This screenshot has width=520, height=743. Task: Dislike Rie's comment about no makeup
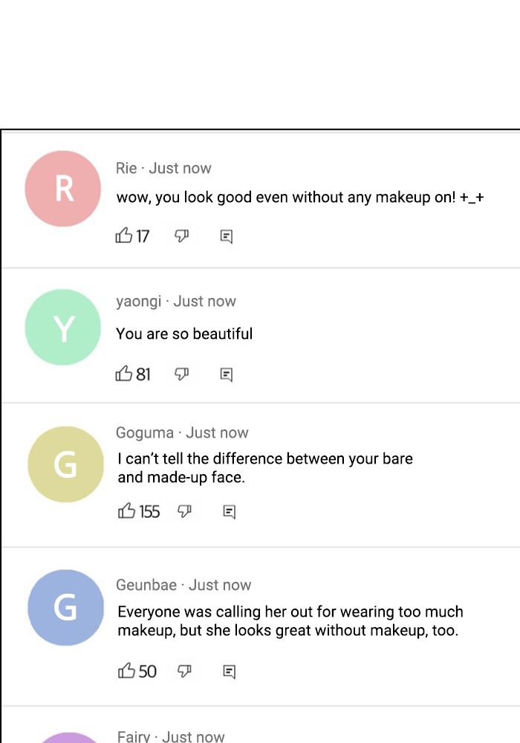pyautogui.click(x=181, y=236)
